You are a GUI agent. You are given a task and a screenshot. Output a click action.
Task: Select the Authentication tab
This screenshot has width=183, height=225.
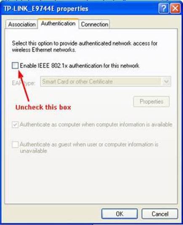(x=58, y=24)
